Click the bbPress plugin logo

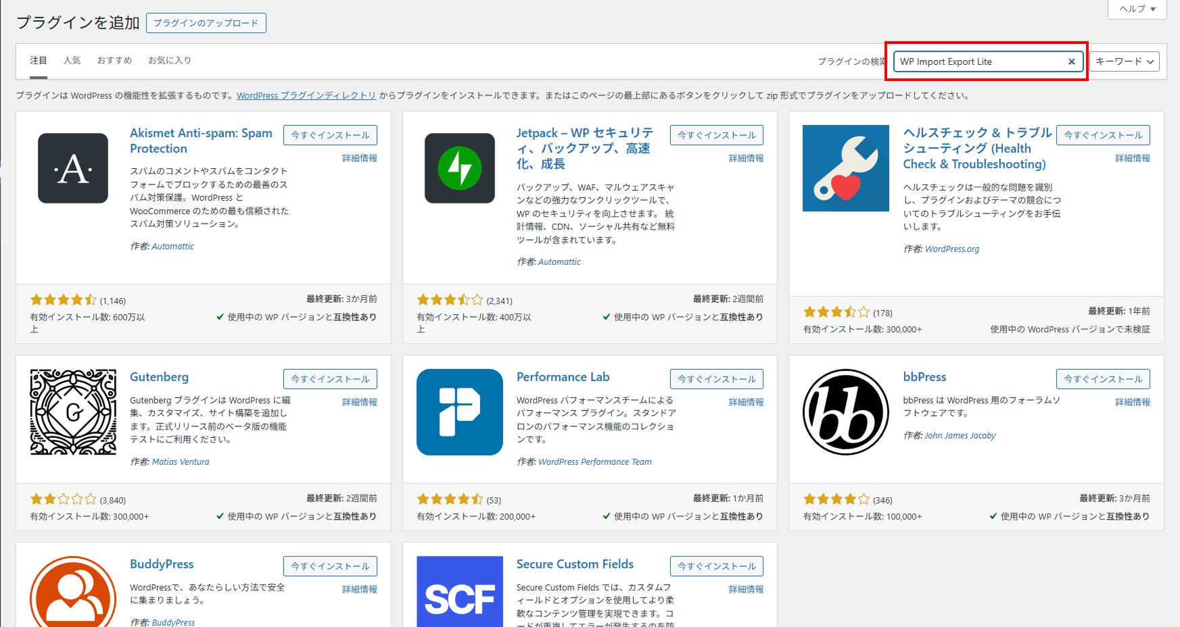click(845, 412)
